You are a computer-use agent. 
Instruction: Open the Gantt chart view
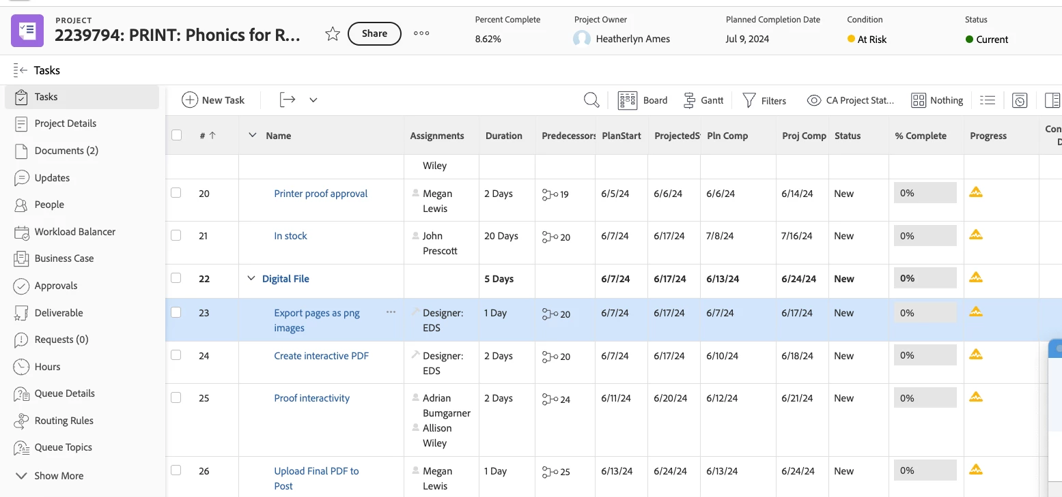[703, 100]
